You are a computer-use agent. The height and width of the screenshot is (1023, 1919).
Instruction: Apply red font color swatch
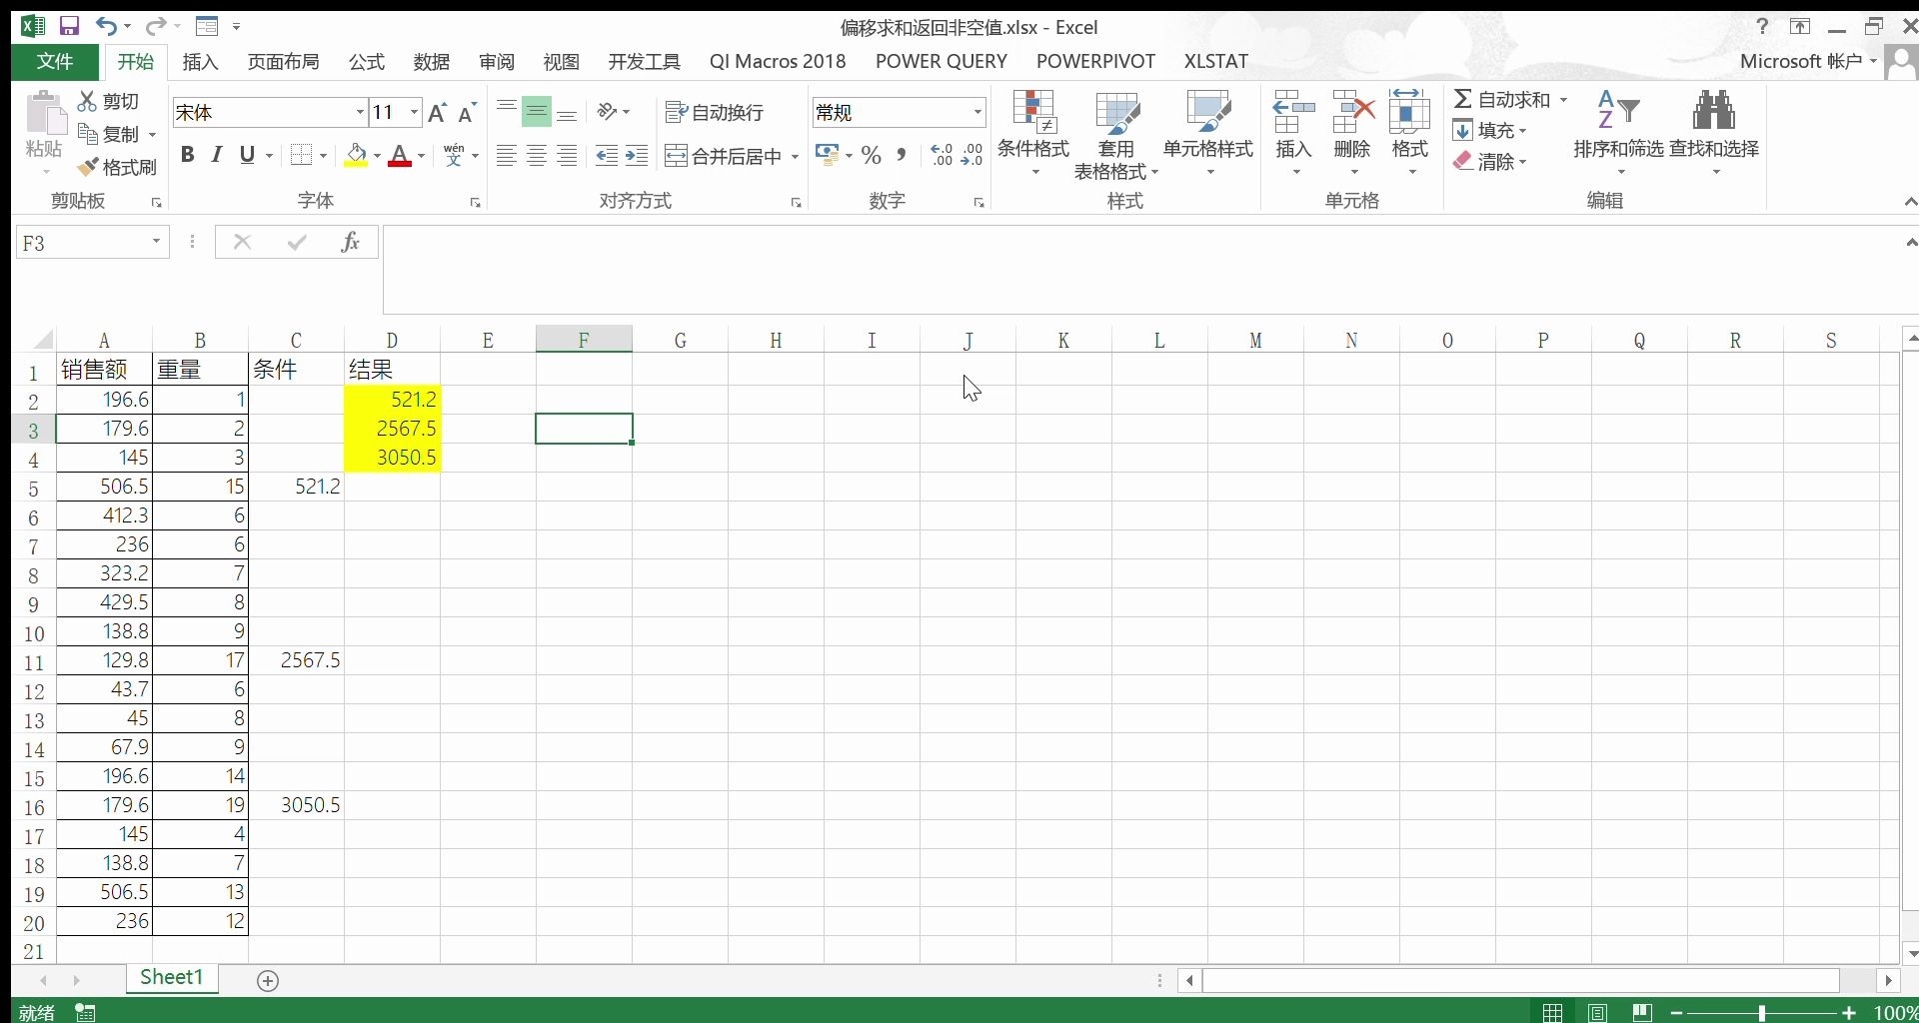[400, 156]
